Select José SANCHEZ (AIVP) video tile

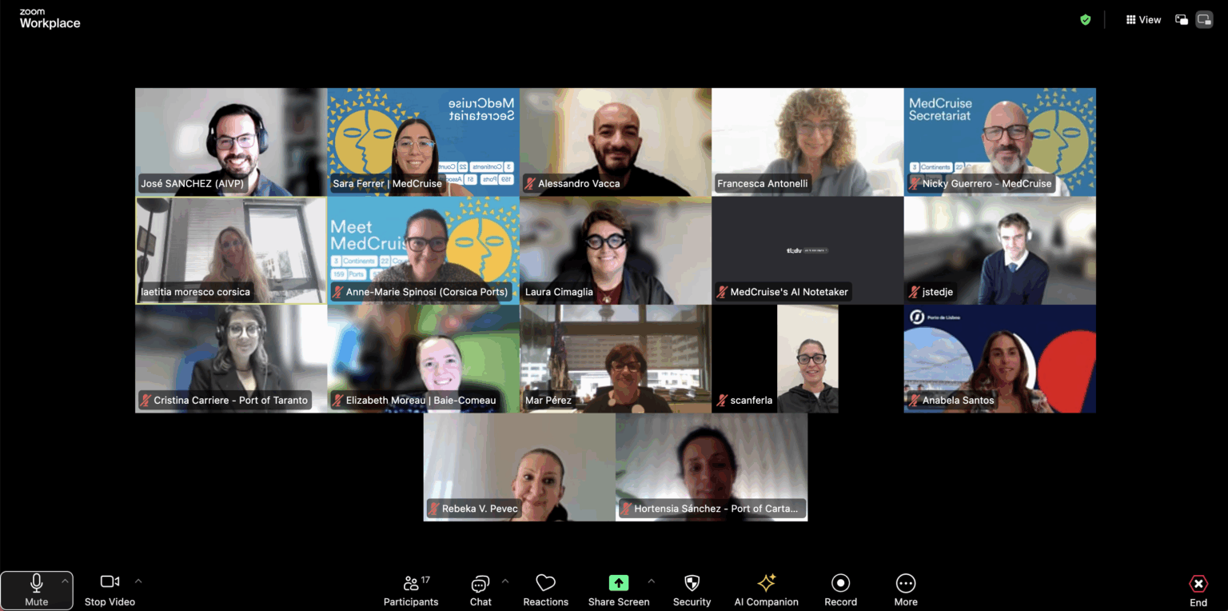point(231,142)
